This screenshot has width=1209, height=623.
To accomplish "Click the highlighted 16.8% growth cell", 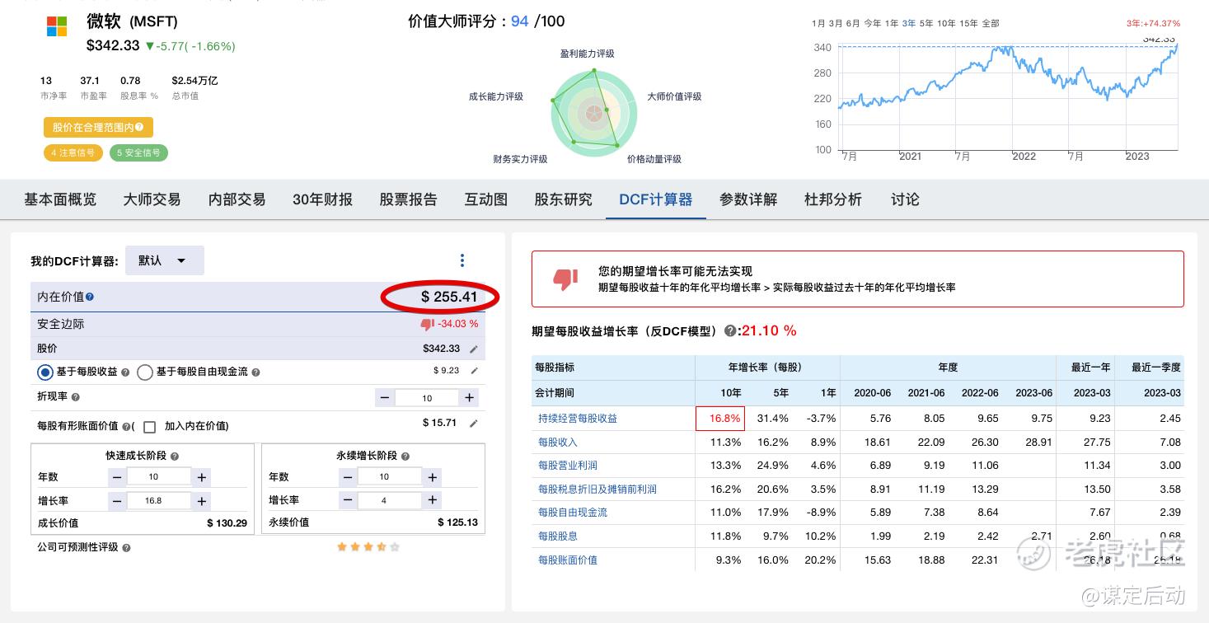I will click(x=720, y=419).
